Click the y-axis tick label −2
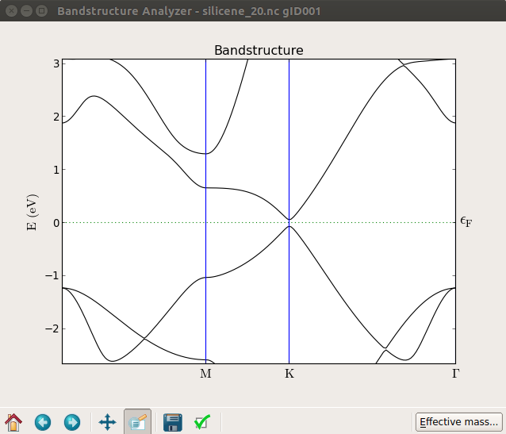Image resolution: width=506 pixels, height=434 pixels. point(52,328)
